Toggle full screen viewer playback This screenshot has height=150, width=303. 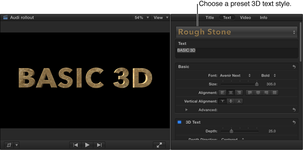(x=159, y=145)
